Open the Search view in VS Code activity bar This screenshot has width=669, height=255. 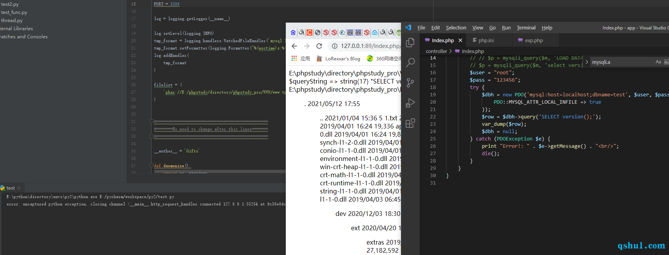[410, 63]
